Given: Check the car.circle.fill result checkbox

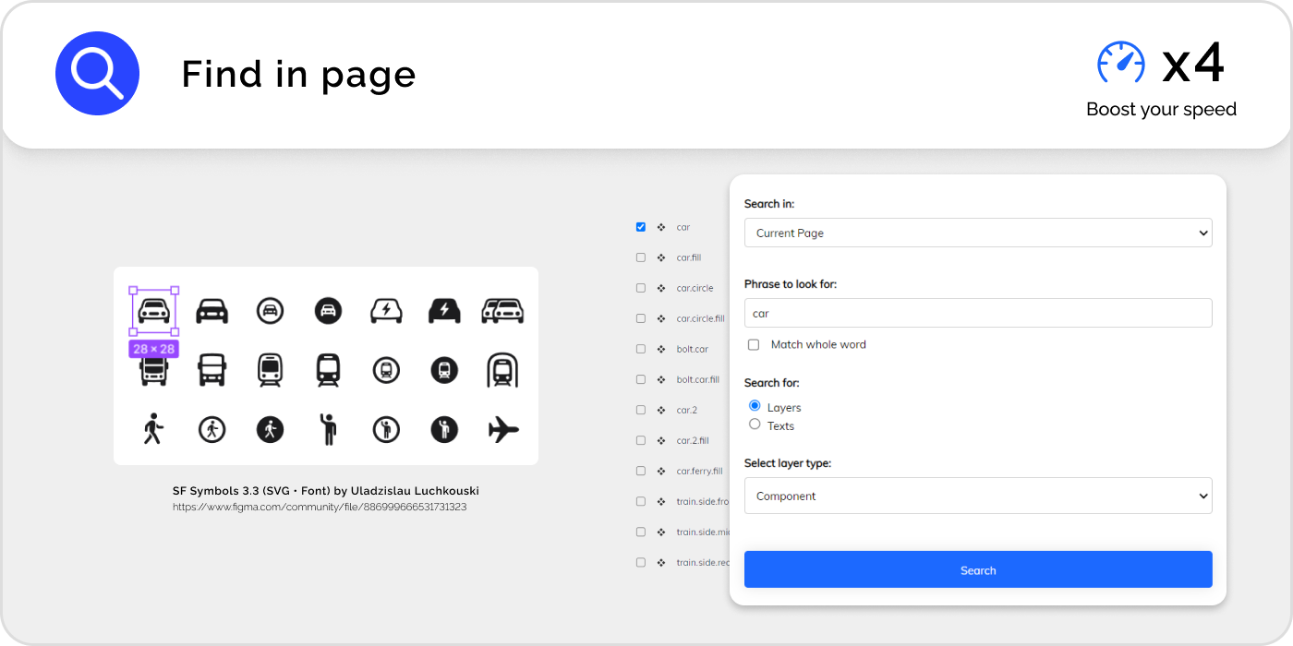Looking at the screenshot, I should tap(641, 318).
